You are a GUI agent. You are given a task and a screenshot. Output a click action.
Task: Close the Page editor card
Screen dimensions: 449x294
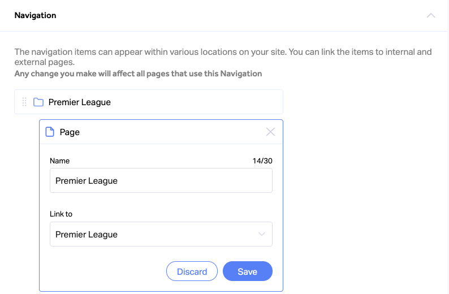(x=270, y=132)
